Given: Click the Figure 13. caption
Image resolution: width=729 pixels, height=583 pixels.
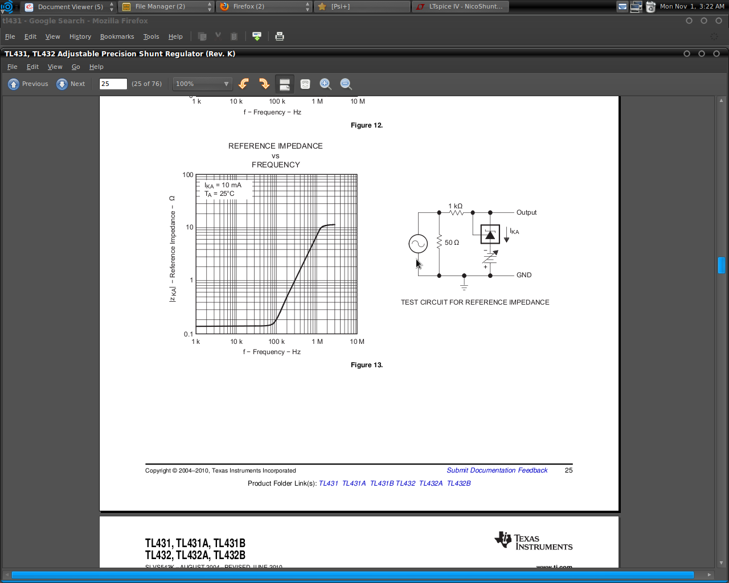Looking at the screenshot, I should (x=367, y=365).
